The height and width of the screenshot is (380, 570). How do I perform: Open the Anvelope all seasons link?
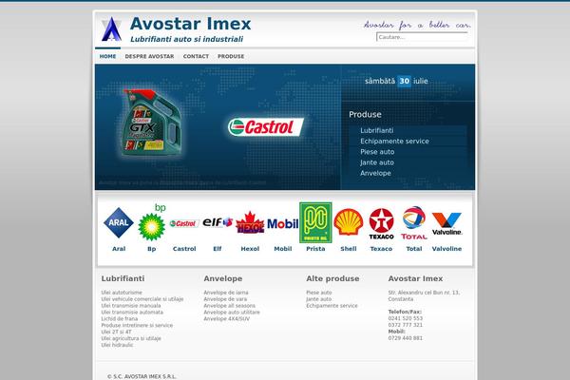(x=229, y=306)
